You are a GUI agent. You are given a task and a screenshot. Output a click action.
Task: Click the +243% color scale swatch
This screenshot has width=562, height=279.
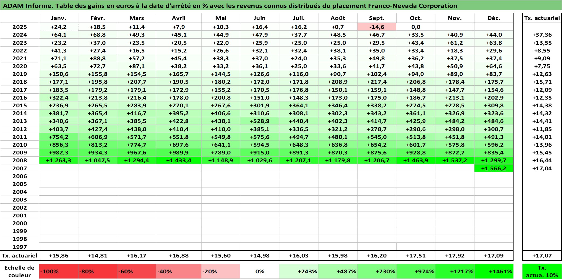[x=299, y=271]
